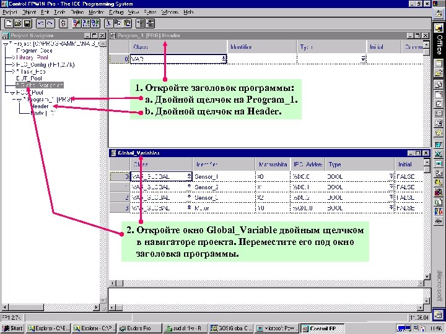Viewport: 446px width, 334px height.
Task: Toggle online mode with the plug icon
Action: [x=63, y=24]
